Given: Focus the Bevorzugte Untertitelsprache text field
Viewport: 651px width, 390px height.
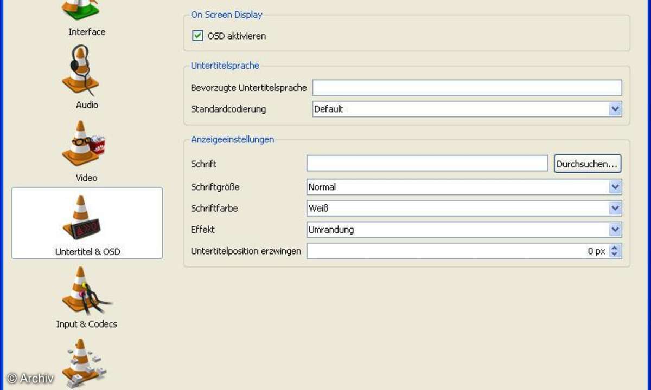Looking at the screenshot, I should pyautogui.click(x=467, y=87).
